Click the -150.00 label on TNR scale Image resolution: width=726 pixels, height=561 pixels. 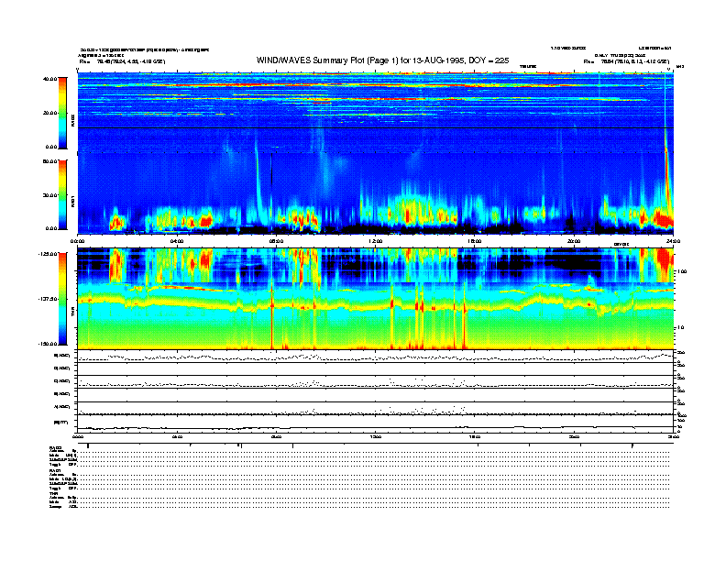[x=48, y=344]
